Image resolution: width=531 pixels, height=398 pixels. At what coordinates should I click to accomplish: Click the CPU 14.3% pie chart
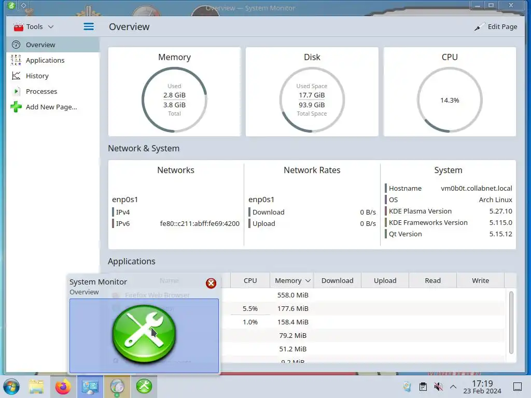tap(450, 100)
